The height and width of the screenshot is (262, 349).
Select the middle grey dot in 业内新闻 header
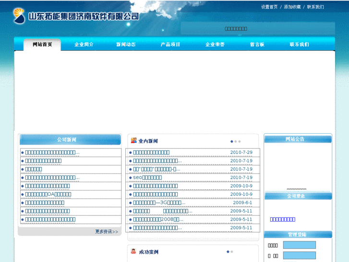coord(236,141)
